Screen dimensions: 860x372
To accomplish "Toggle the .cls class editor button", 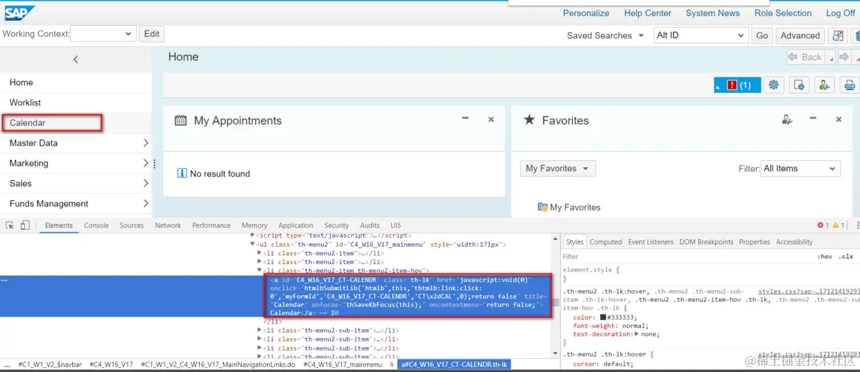I will pos(845,256).
